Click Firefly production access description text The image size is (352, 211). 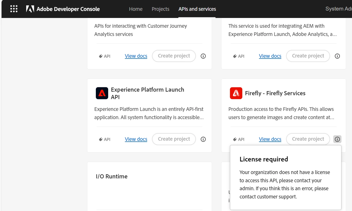pos(281,113)
